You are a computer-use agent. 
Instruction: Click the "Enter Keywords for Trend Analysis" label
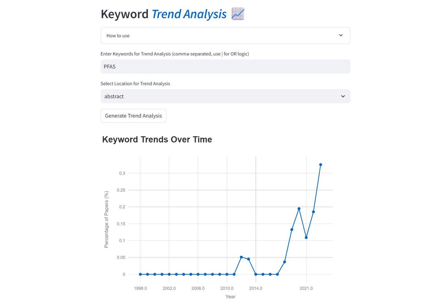[175, 54]
